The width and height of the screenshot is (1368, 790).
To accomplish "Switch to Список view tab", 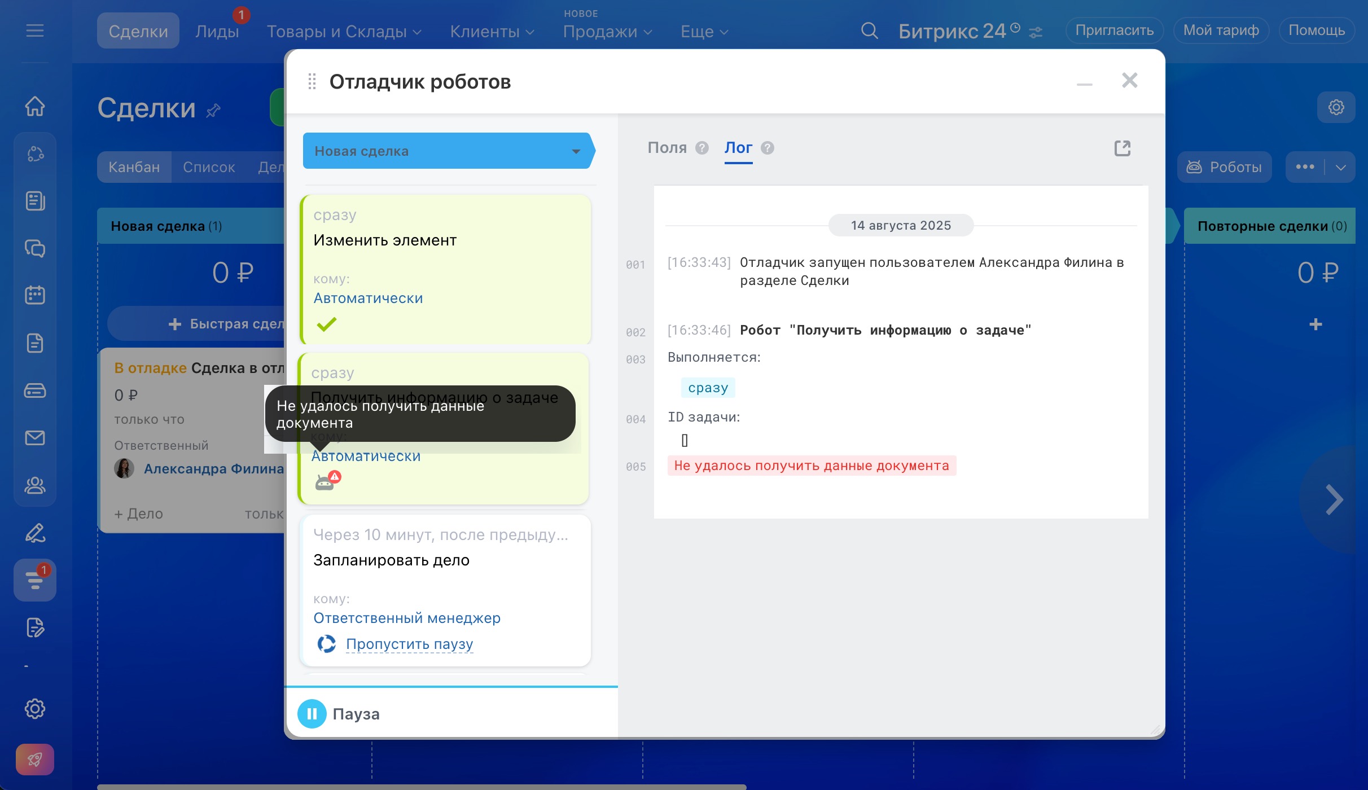I will (209, 167).
